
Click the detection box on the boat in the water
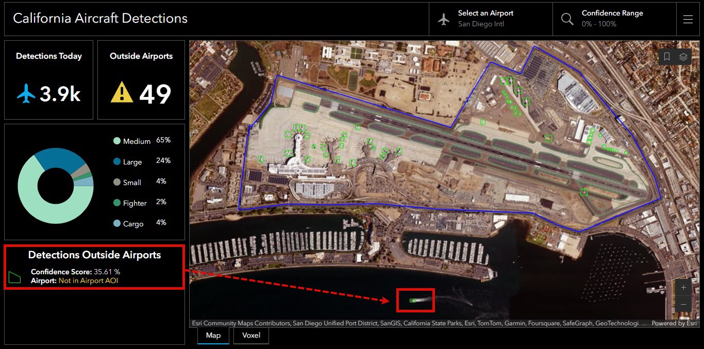[413, 301]
